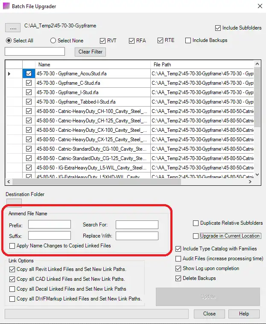Sort the list by Name column header
266x324 pixels.
click(x=92, y=64)
